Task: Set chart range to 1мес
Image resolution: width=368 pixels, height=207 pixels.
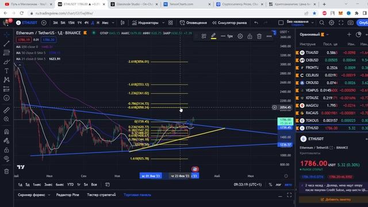Action: click(x=37, y=185)
